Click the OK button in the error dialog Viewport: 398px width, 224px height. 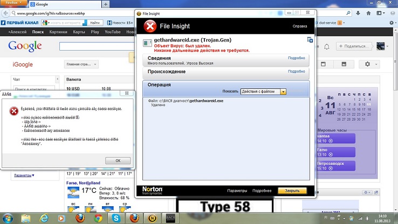118,160
